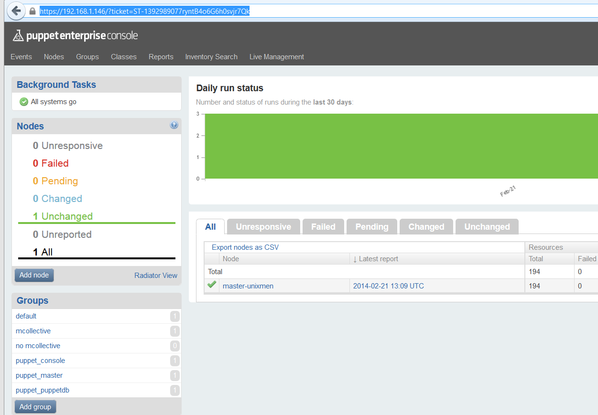598x415 pixels.
Task: Click the green Daily run status bar chart
Action: coord(401,146)
